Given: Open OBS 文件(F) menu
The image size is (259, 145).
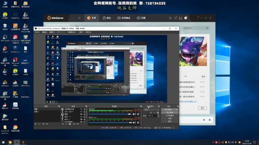Looking at the screenshot, I should click(37, 32).
